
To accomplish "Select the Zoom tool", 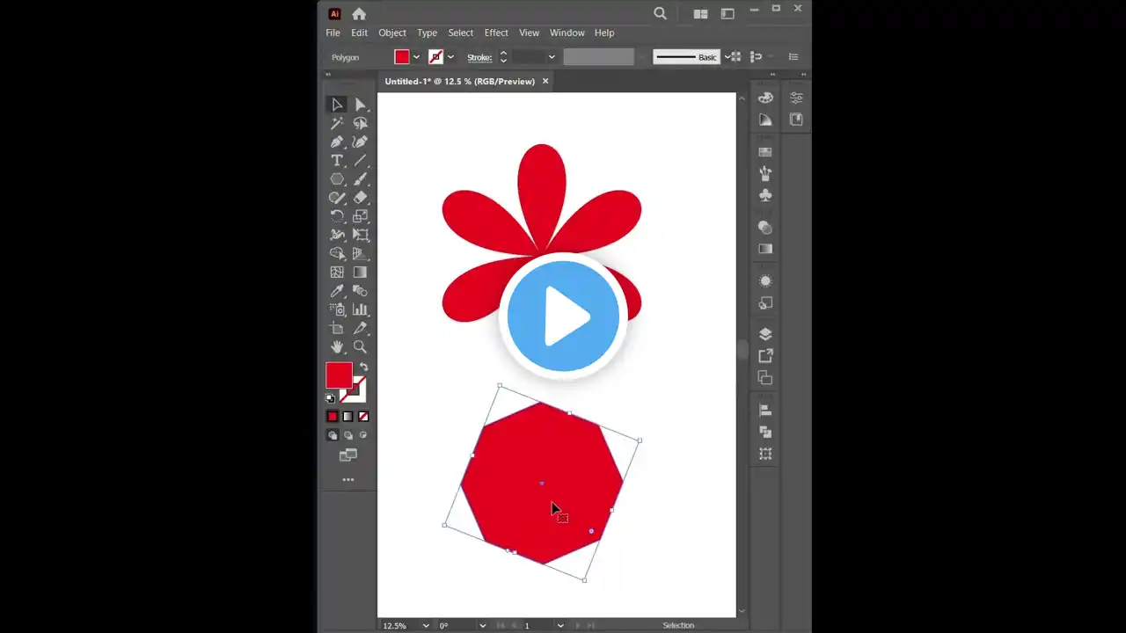I will pyautogui.click(x=360, y=347).
